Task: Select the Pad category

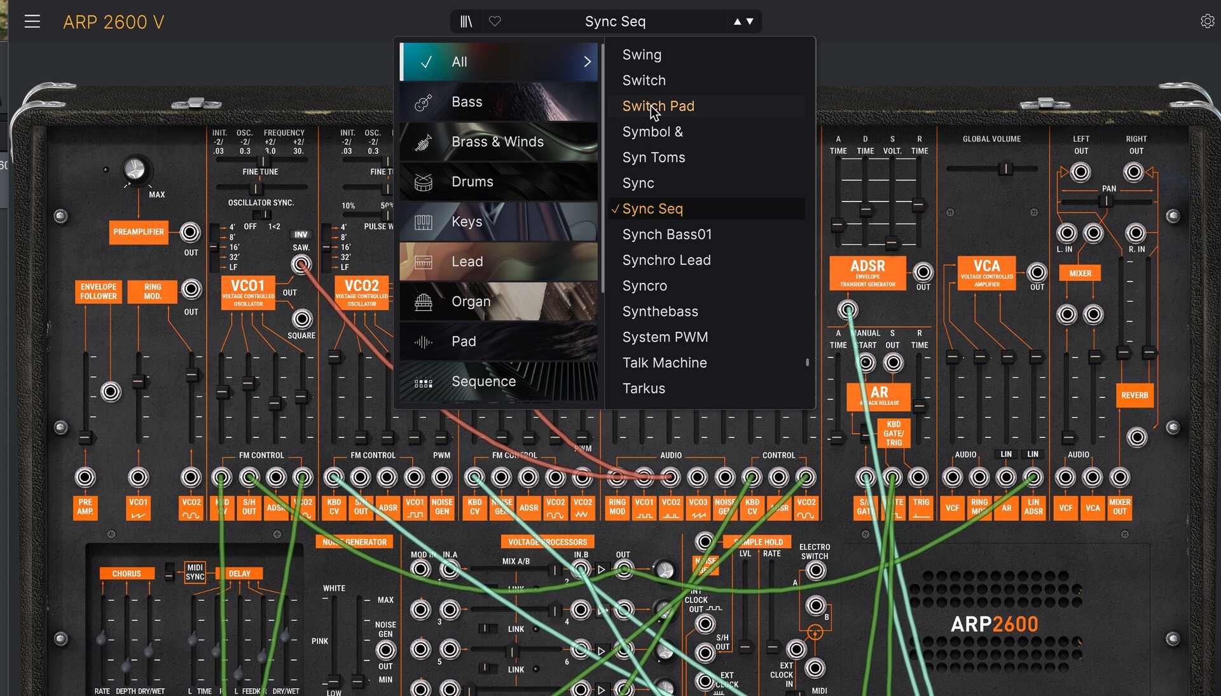Action: [x=499, y=341]
